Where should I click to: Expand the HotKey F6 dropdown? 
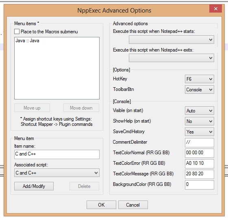click(x=200, y=79)
